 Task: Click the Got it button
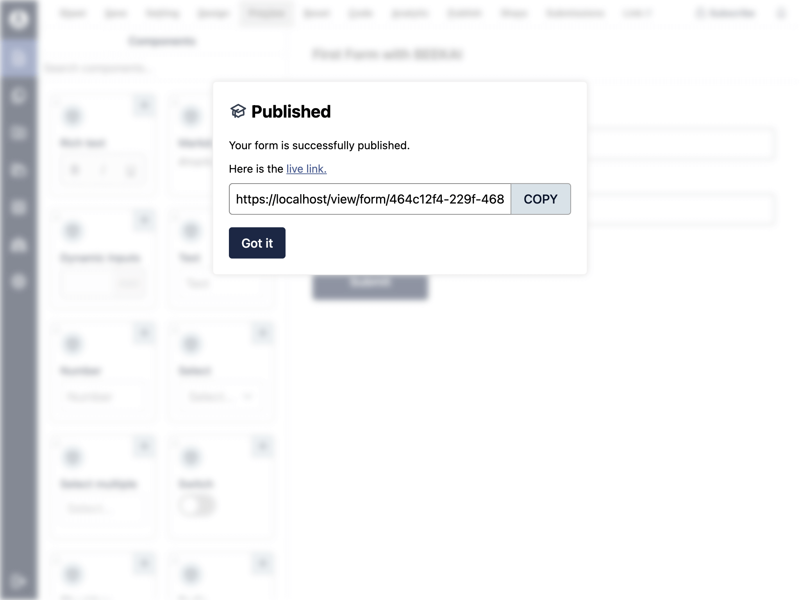pos(257,243)
